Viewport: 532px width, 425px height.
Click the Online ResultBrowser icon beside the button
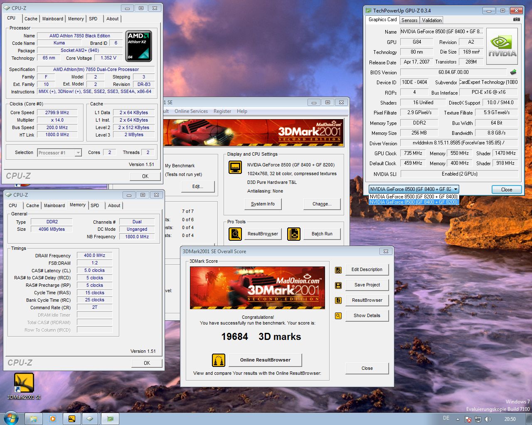[x=219, y=360]
